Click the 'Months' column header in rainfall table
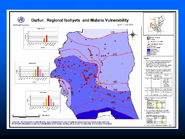Viewport: 185px width, 139px height. (x=166, y=75)
